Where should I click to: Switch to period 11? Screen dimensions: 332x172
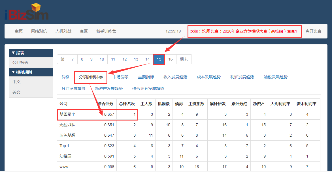(113, 59)
